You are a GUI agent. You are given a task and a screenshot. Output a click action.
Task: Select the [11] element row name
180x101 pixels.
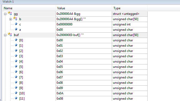point(22,99)
